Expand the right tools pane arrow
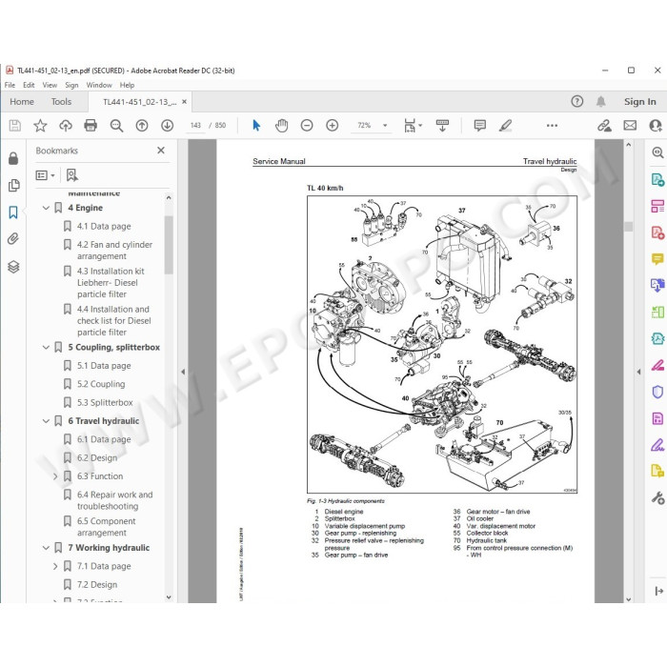This screenshot has width=667, height=667. (638, 372)
